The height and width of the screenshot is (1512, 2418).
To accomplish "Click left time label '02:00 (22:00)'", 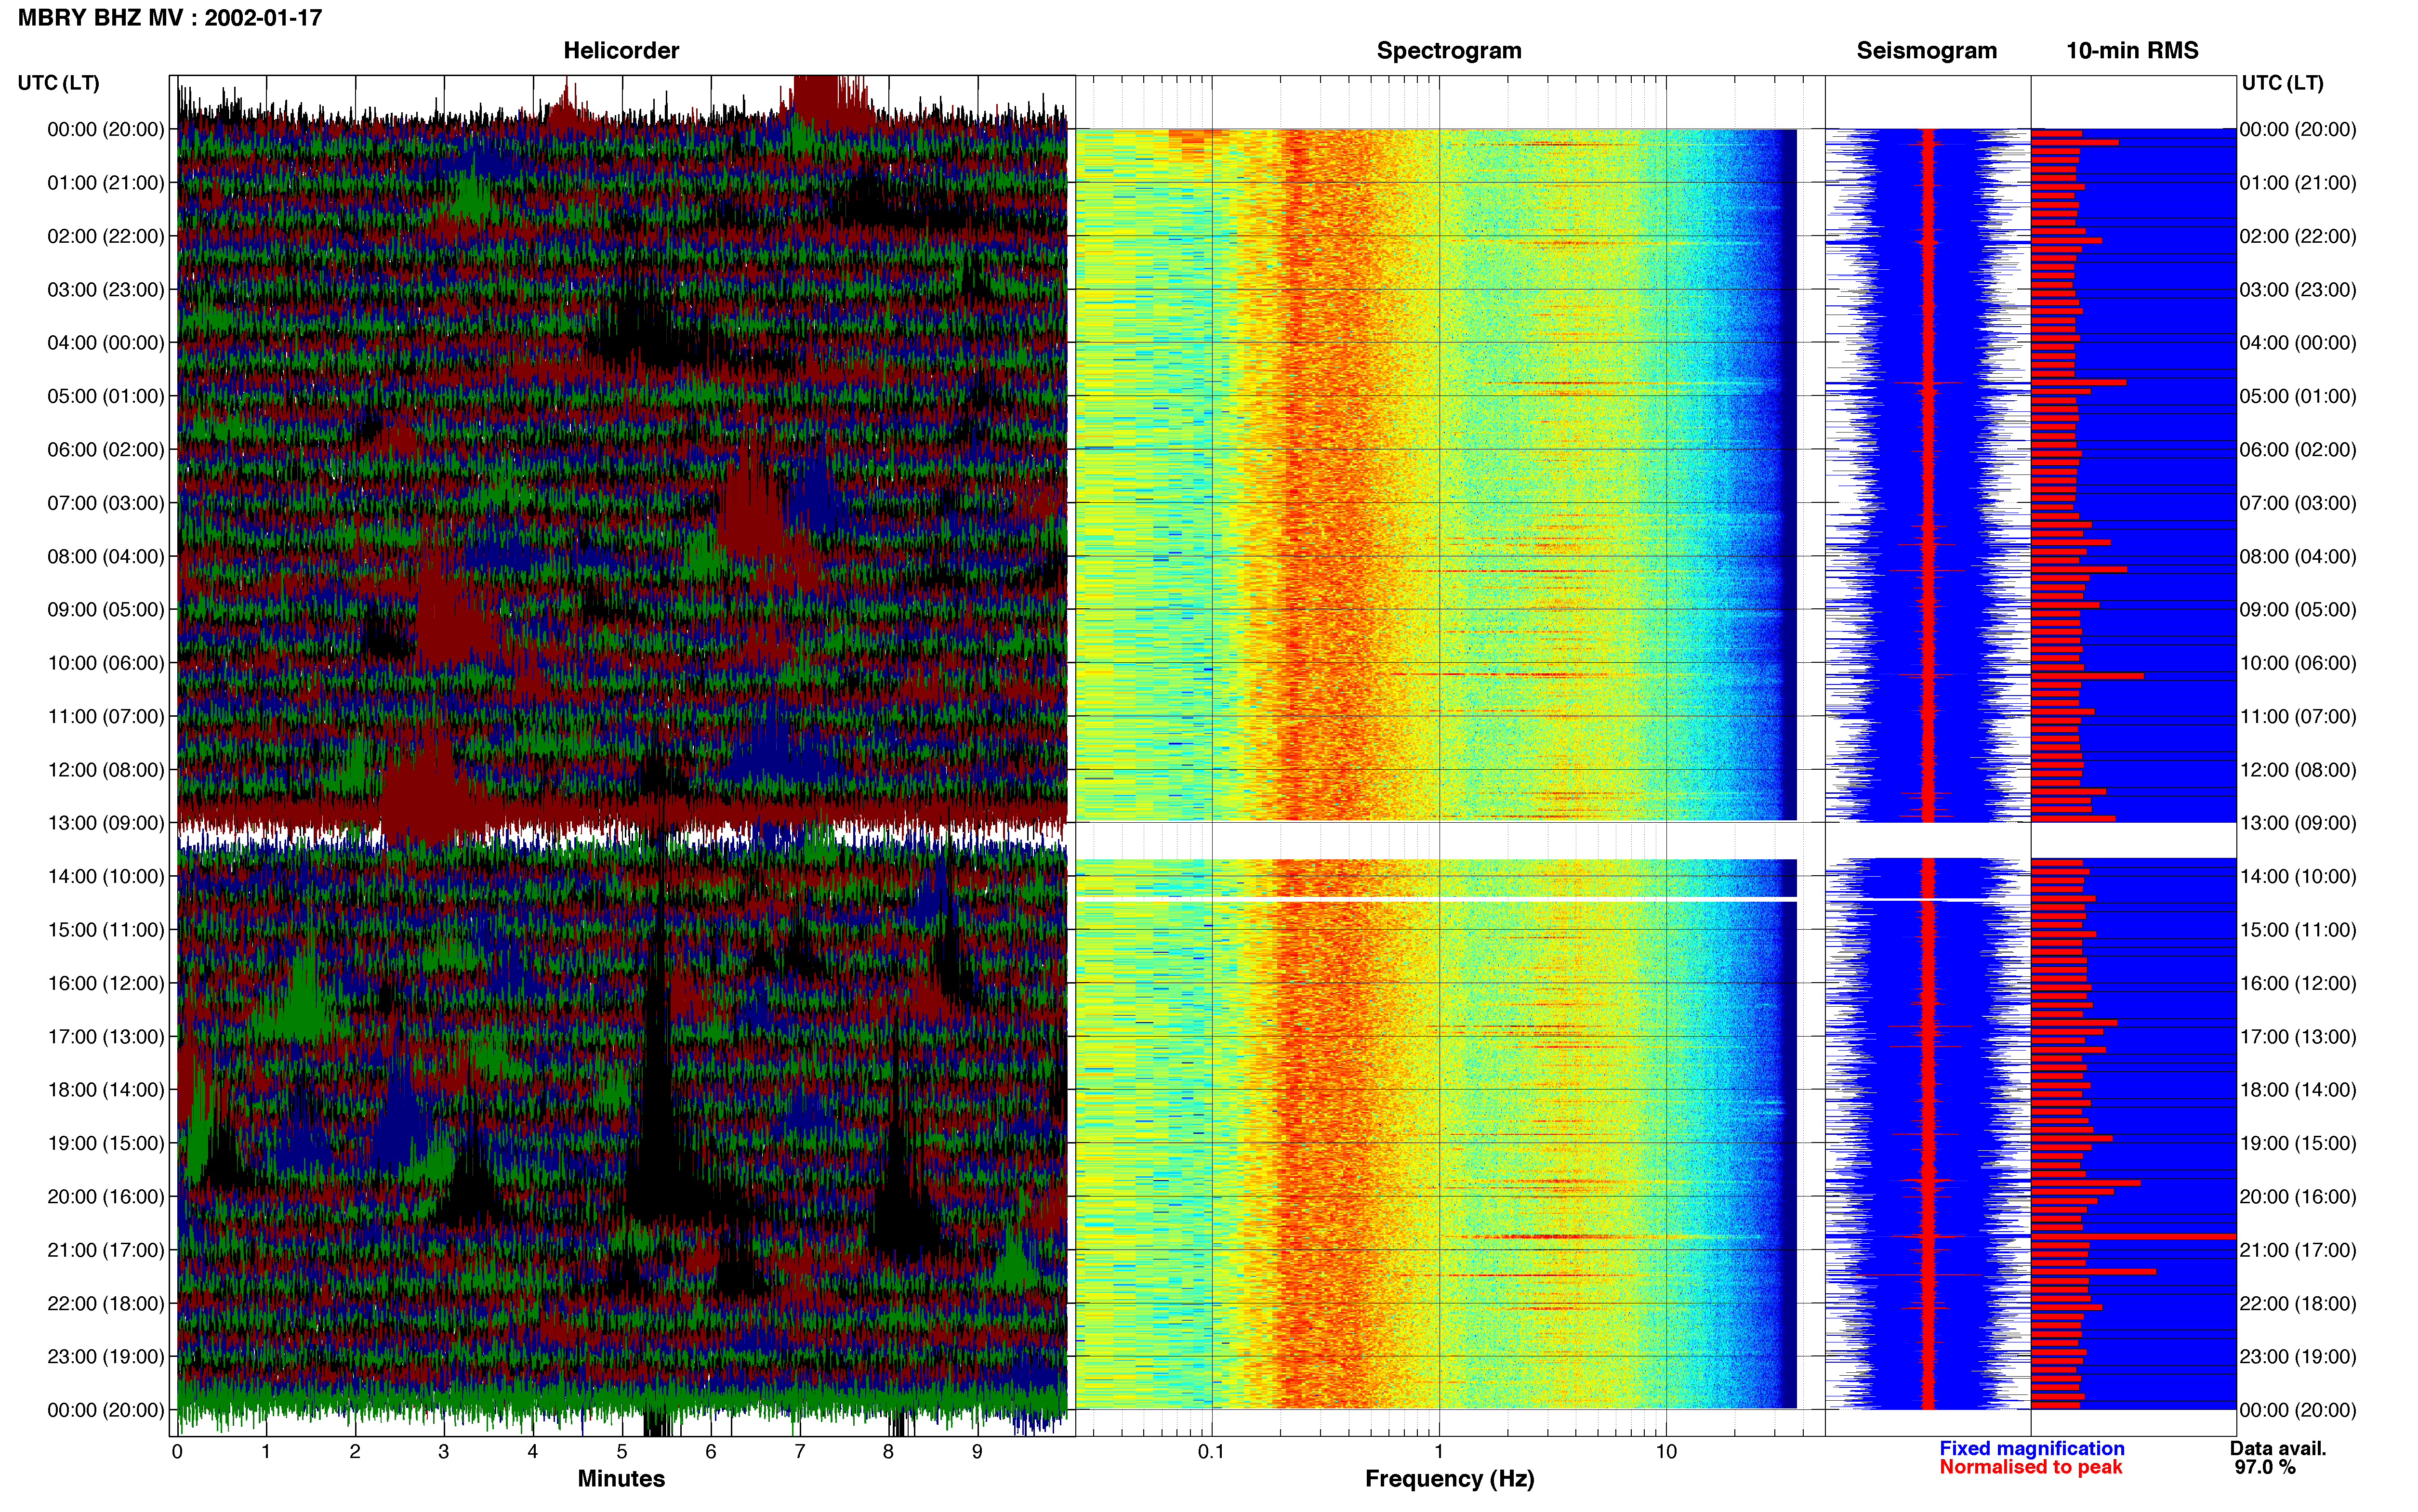I will (x=106, y=236).
